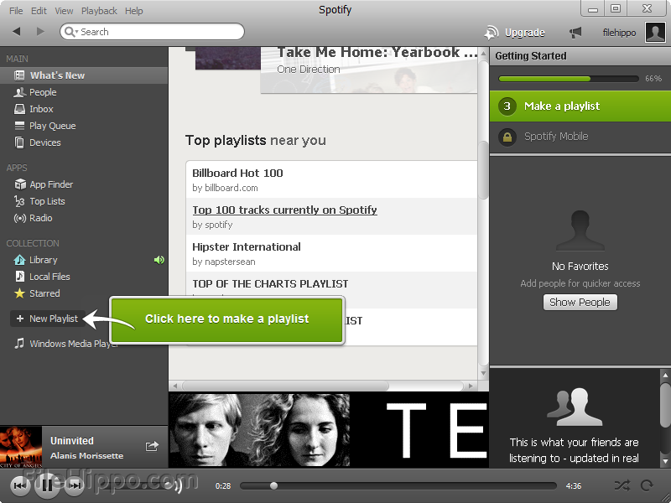671x503 pixels.
Task: Open the Edit menu
Action: tap(39, 11)
